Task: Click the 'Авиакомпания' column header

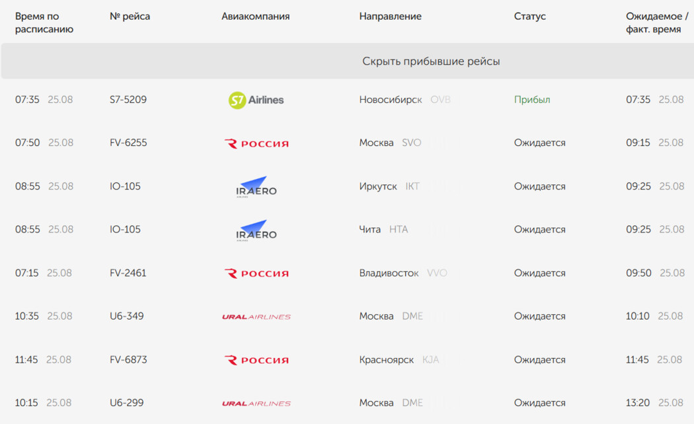Action: coord(255,17)
